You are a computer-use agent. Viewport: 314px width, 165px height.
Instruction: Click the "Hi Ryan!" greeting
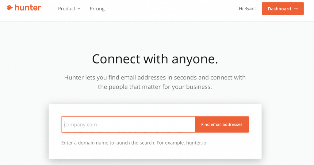[x=247, y=9]
